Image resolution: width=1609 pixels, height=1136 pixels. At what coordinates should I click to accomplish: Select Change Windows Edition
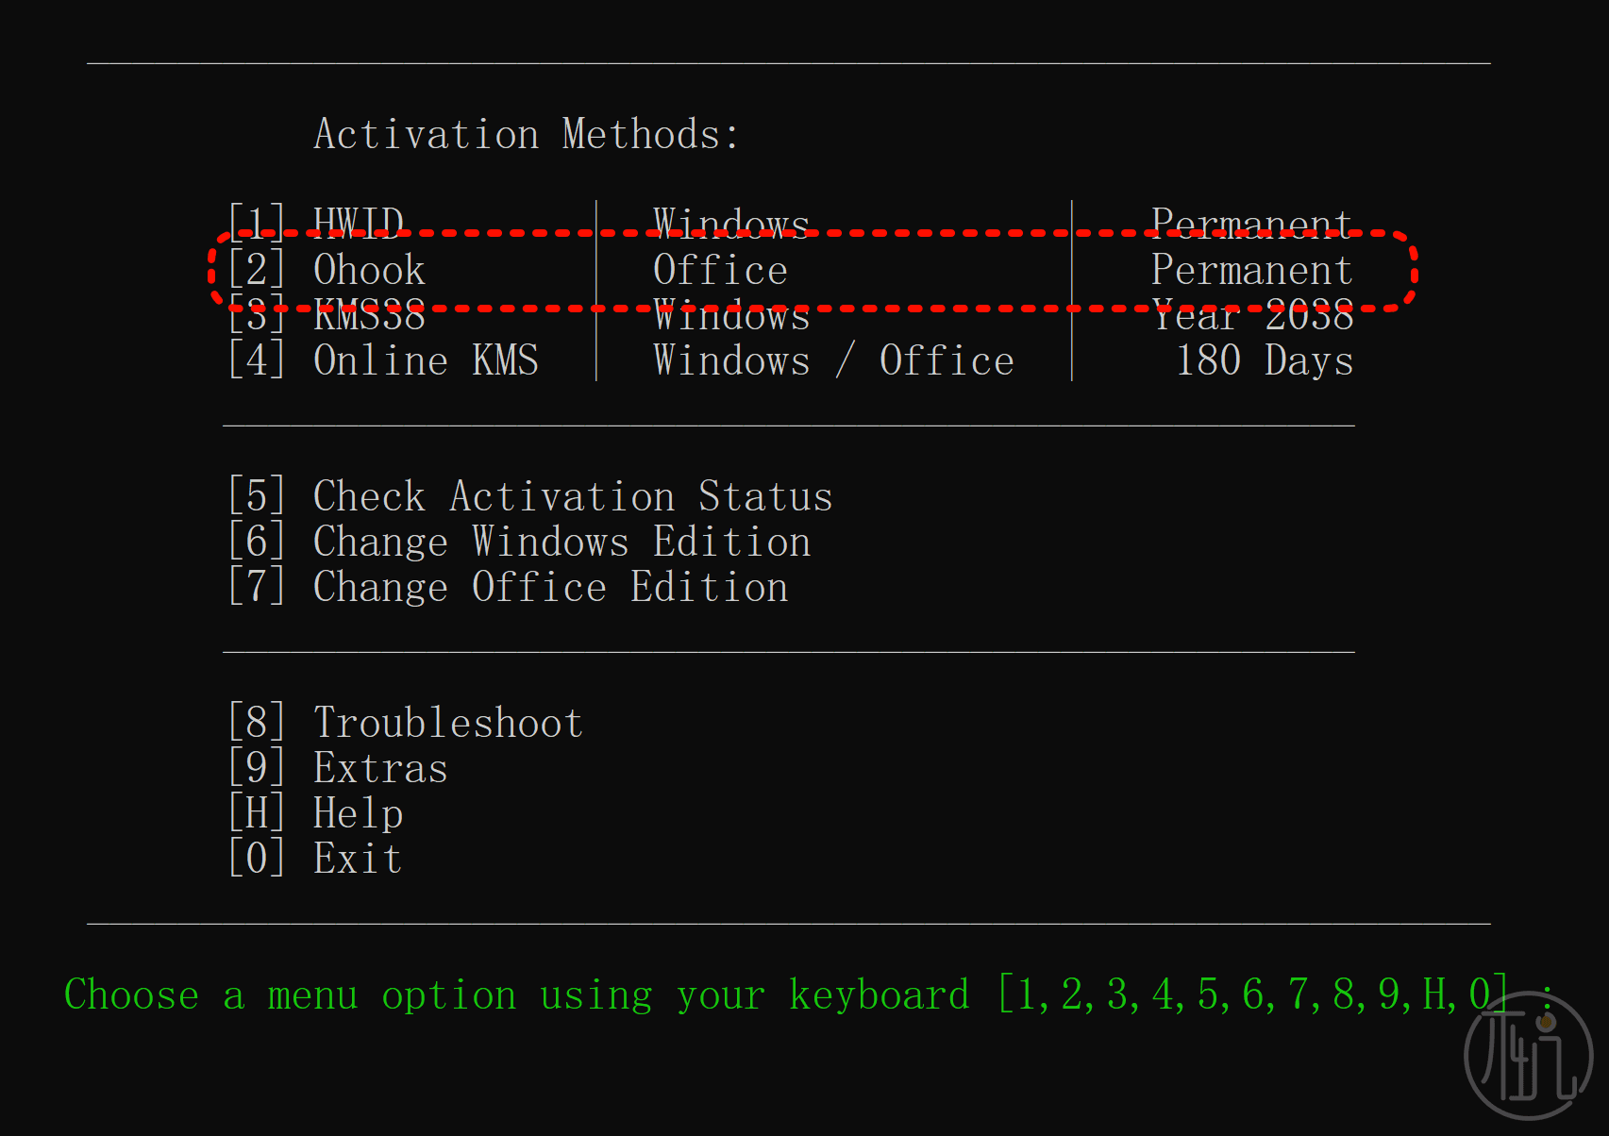(x=561, y=542)
